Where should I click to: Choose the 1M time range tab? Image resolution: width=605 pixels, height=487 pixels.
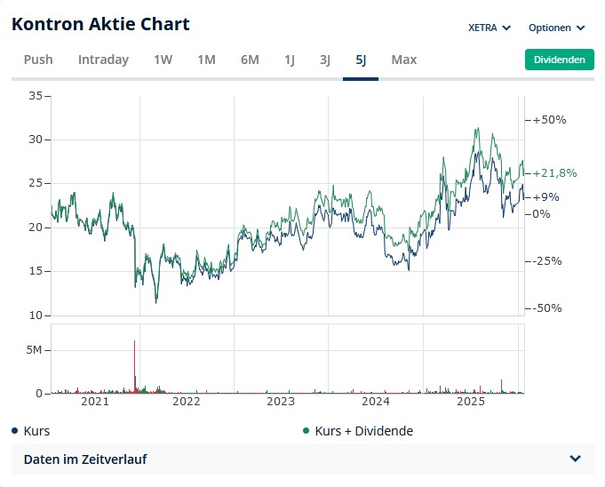tap(206, 60)
